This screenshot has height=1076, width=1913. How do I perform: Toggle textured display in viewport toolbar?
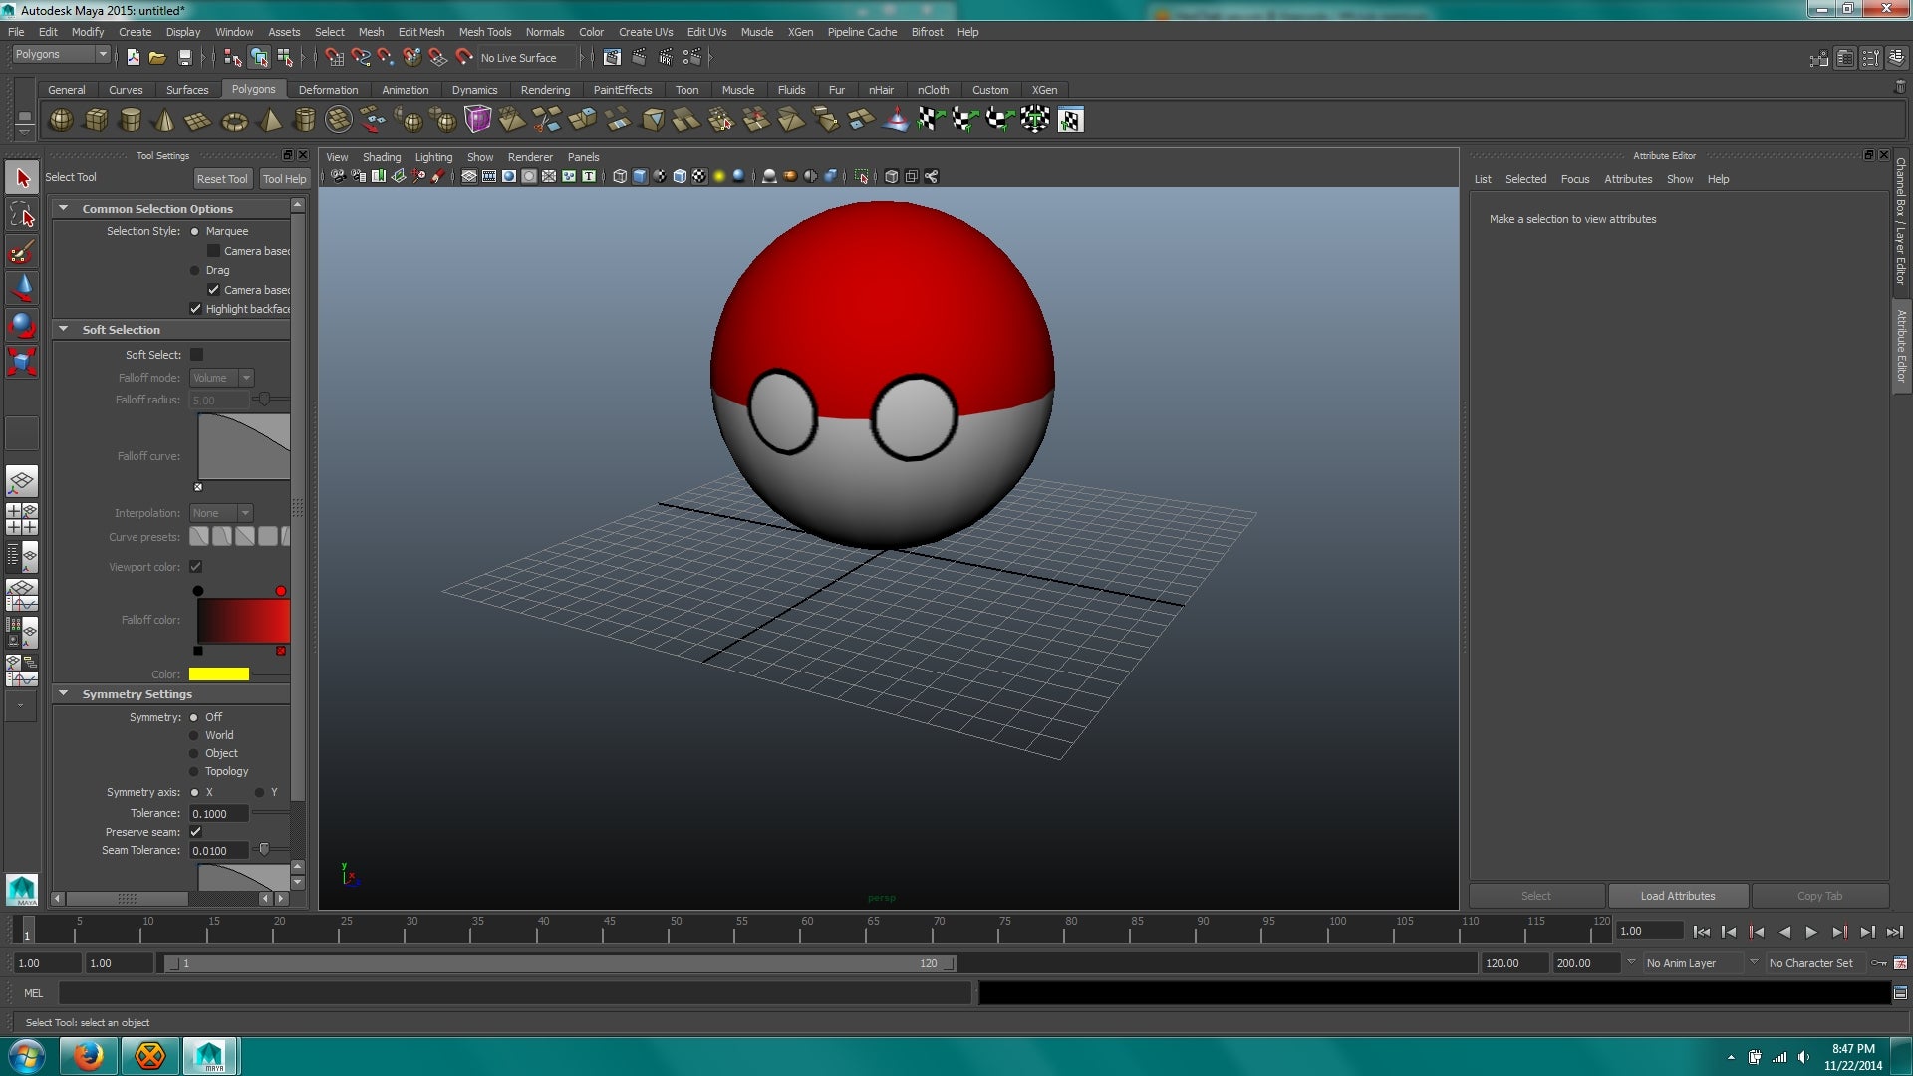coord(699,176)
